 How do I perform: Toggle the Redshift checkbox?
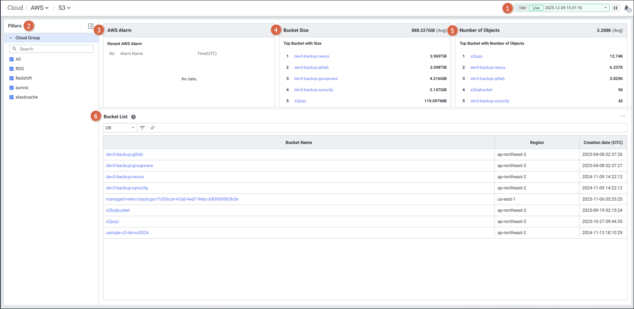click(x=12, y=78)
